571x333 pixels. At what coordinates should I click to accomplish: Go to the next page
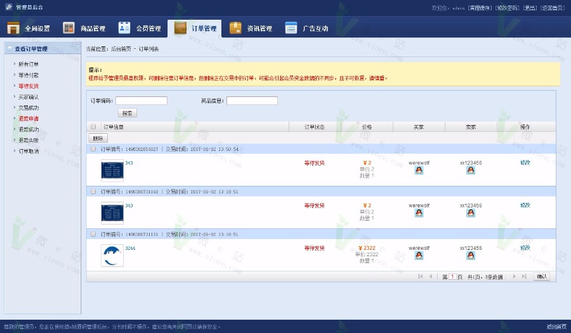click(x=514, y=277)
